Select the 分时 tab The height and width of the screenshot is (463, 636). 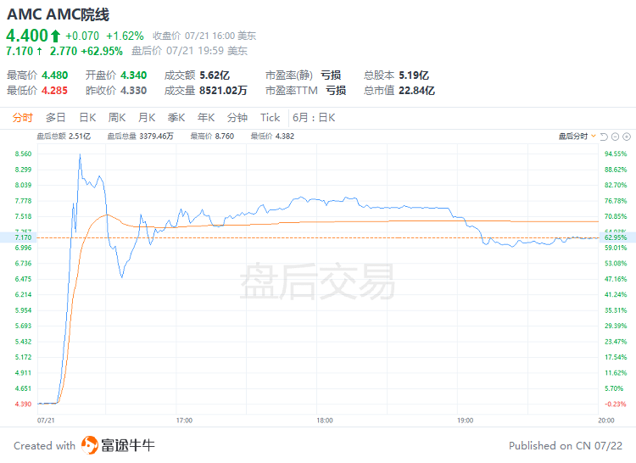(22, 118)
